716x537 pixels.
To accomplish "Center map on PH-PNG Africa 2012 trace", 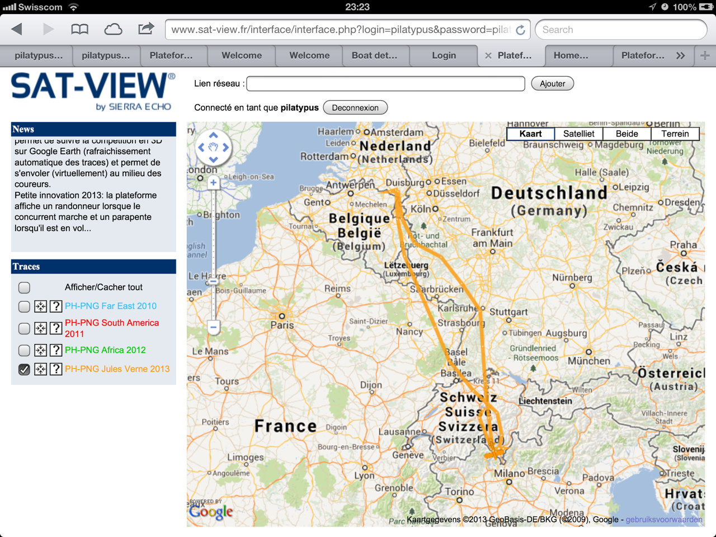I will point(40,350).
